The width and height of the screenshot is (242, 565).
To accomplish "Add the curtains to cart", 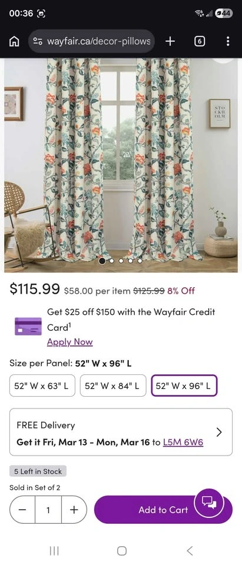I will (x=163, y=510).
